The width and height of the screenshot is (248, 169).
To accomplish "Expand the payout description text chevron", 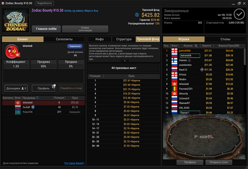I will (x=125, y=61).
